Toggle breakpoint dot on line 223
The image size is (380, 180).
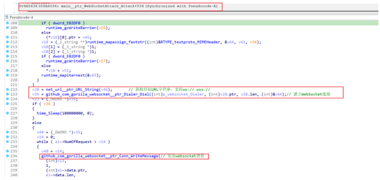pyautogui.click(x=7, y=94)
